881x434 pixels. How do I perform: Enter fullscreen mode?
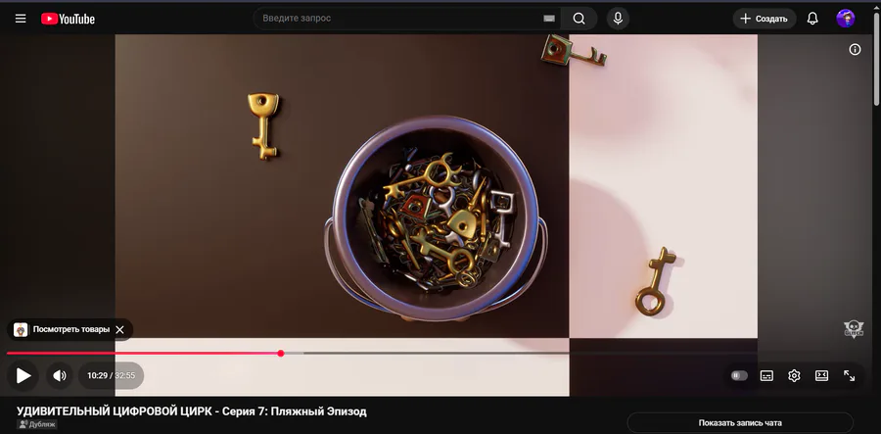point(849,375)
